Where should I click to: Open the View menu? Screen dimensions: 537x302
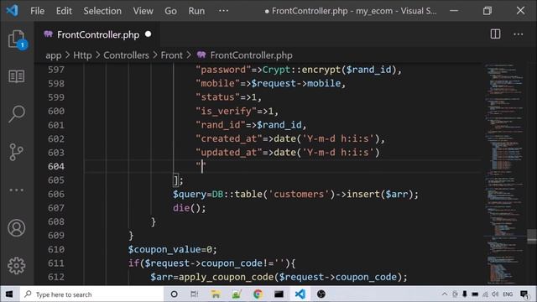pyautogui.click(x=143, y=11)
